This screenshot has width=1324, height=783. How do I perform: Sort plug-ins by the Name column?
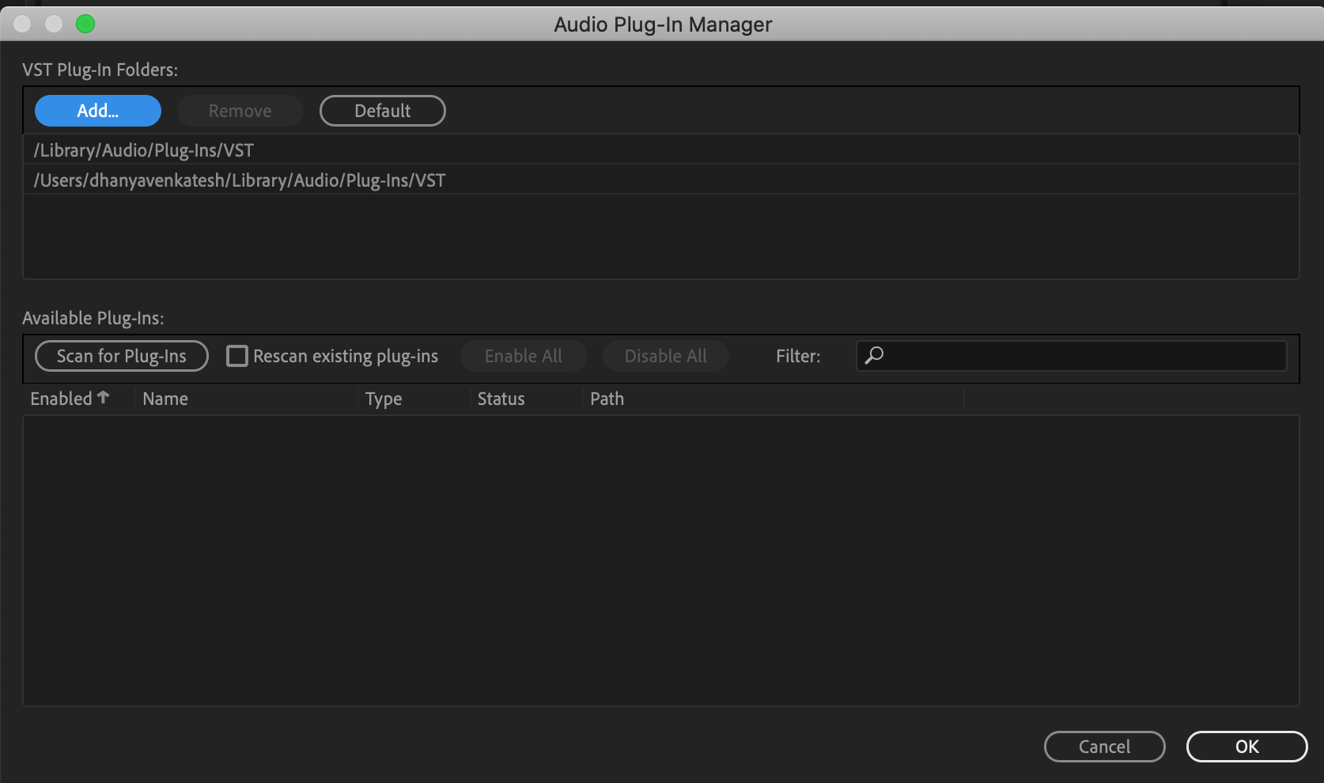[x=165, y=398]
